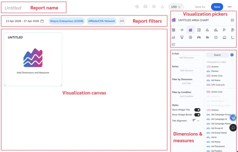Select the stacked column chart icon
The image size is (238, 152).
click(216, 30)
